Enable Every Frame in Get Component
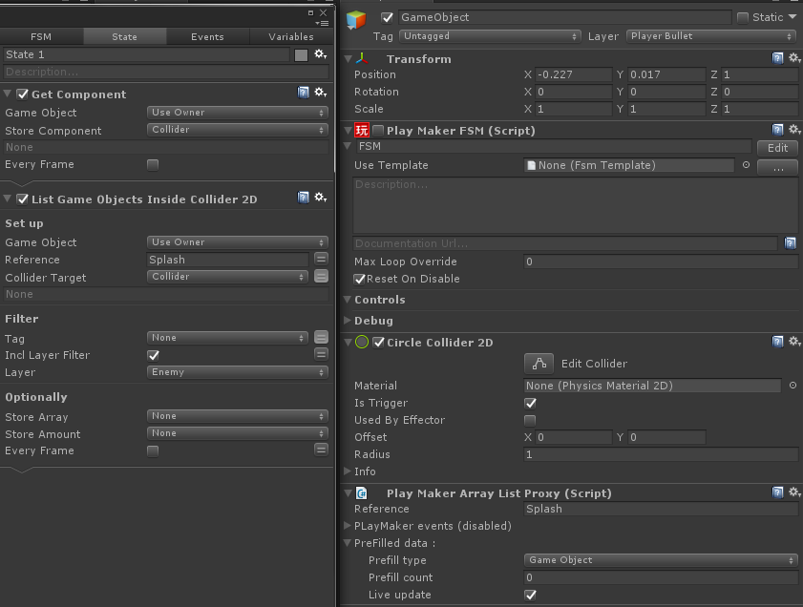The width and height of the screenshot is (803, 607). click(153, 165)
